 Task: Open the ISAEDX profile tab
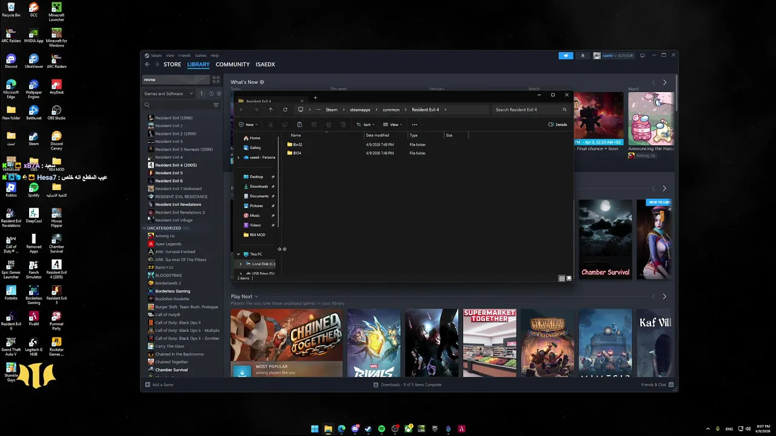point(266,64)
